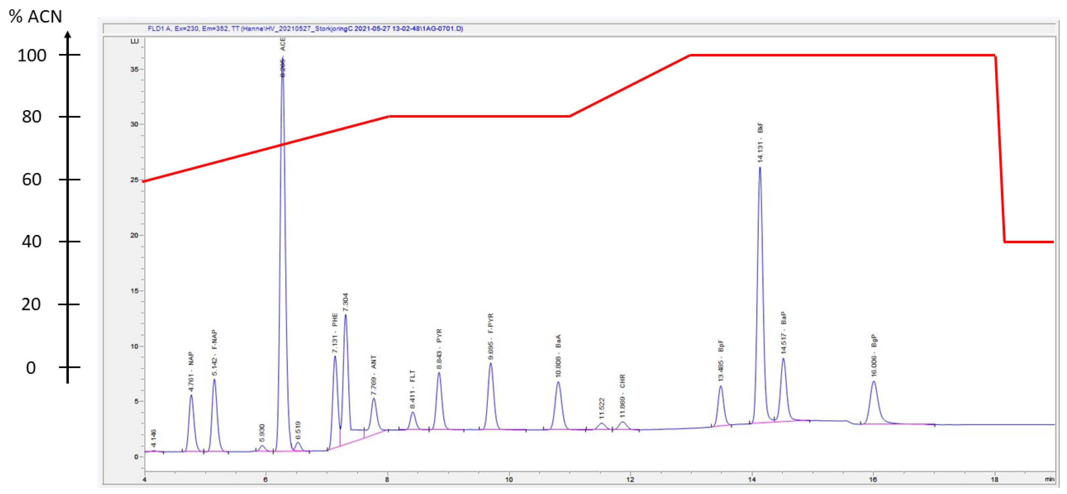The width and height of the screenshot is (1067, 494).
Task: Click the BaP peak label at 14.517
Action: coord(784,333)
